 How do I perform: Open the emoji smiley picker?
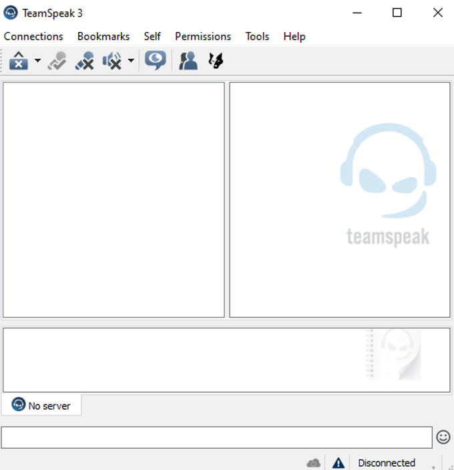pyautogui.click(x=443, y=437)
